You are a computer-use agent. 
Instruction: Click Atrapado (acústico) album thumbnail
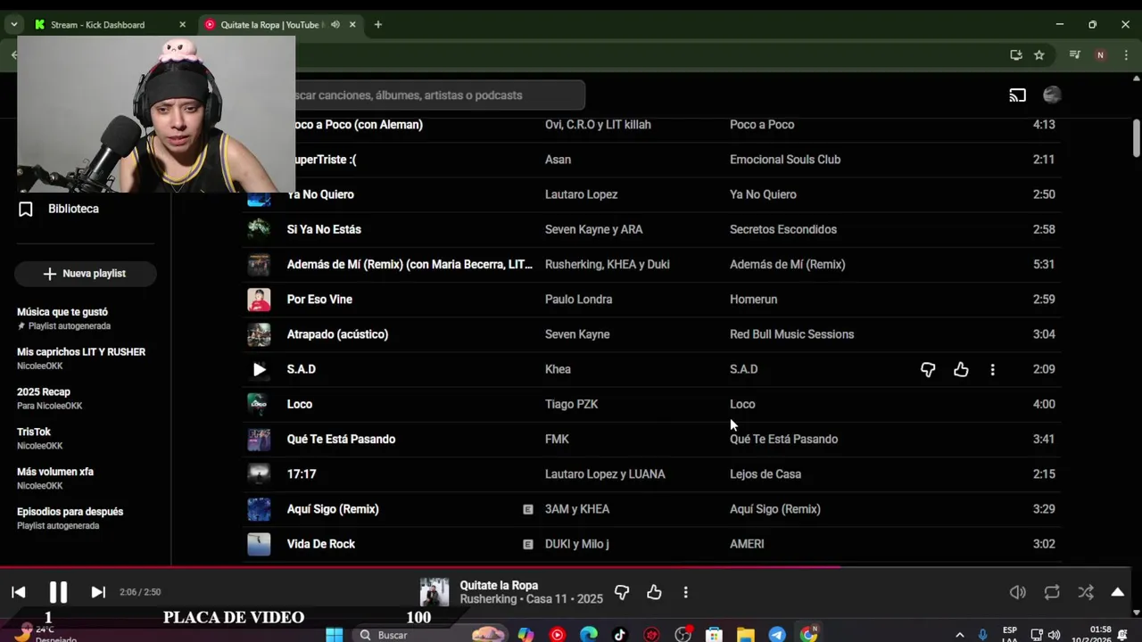[259, 334]
